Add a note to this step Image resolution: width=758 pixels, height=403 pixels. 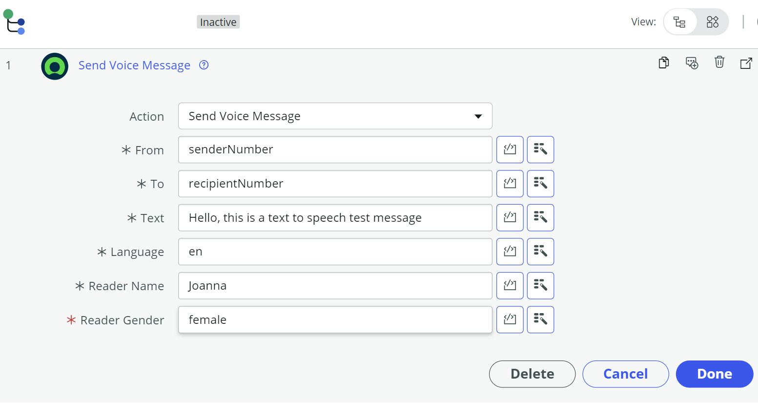tap(692, 63)
